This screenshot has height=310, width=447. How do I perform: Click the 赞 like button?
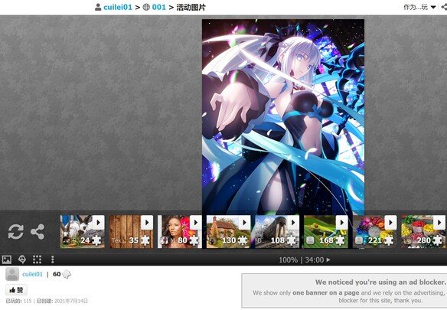(17, 290)
